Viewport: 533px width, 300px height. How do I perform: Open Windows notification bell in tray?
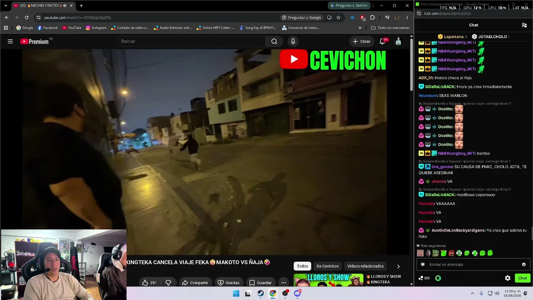click(526, 293)
